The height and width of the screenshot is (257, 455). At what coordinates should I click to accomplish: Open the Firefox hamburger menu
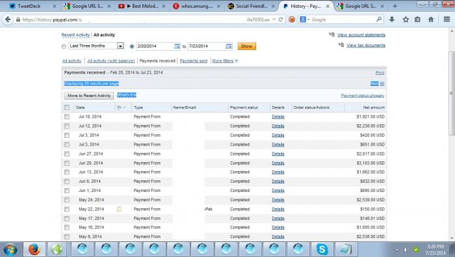click(x=447, y=20)
